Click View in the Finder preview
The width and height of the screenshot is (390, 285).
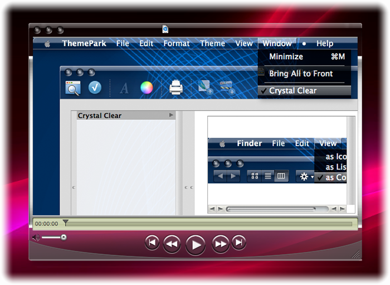coord(328,143)
